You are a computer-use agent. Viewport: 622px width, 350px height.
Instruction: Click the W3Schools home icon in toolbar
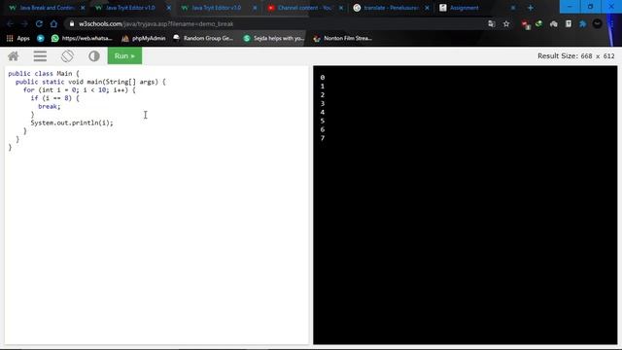pos(14,56)
